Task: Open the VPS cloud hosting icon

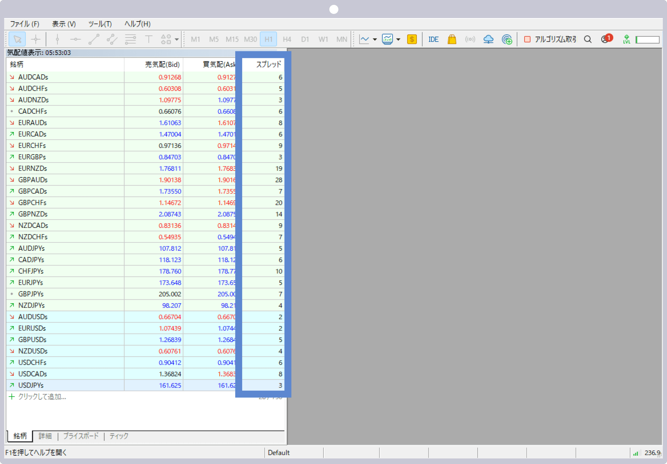Action: point(488,39)
